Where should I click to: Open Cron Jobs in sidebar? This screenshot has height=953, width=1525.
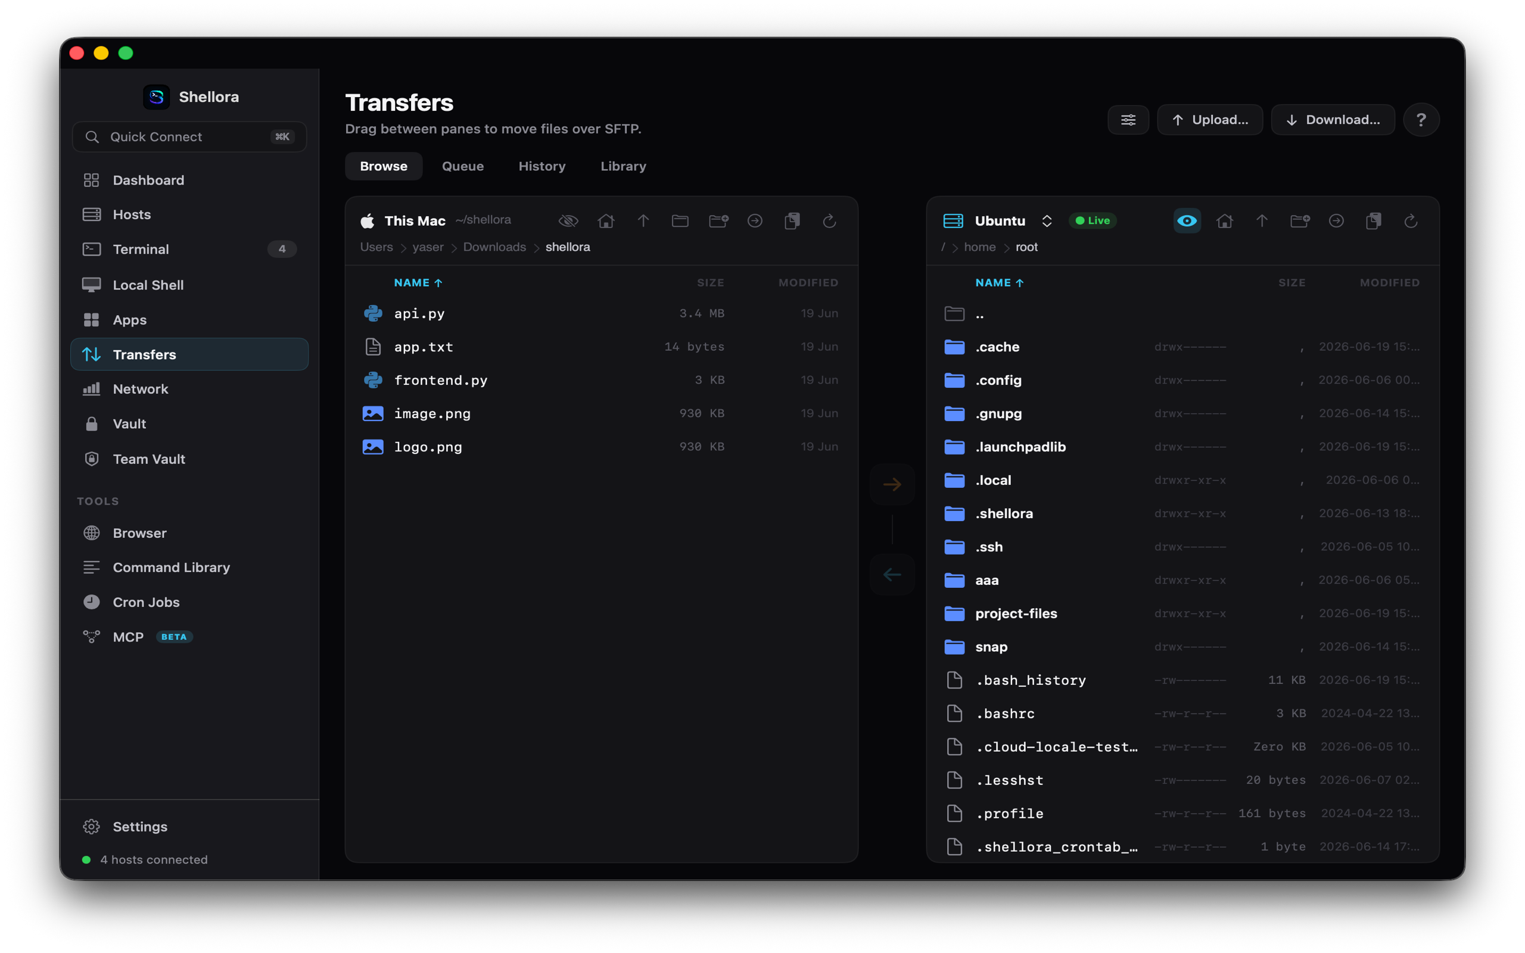point(189,602)
